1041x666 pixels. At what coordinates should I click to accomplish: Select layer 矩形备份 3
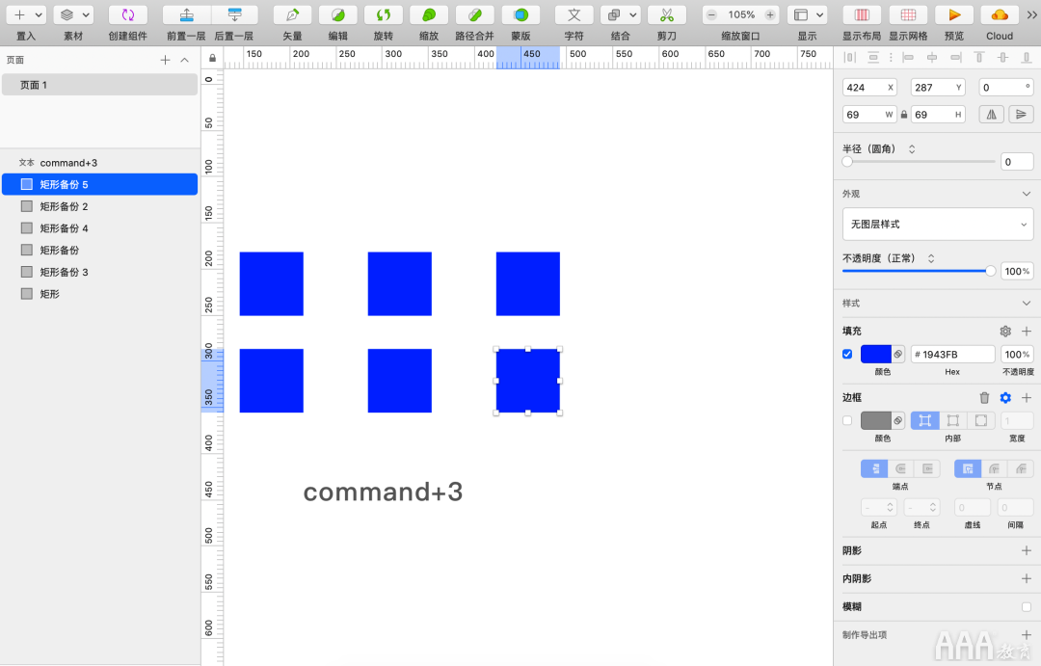(99, 272)
